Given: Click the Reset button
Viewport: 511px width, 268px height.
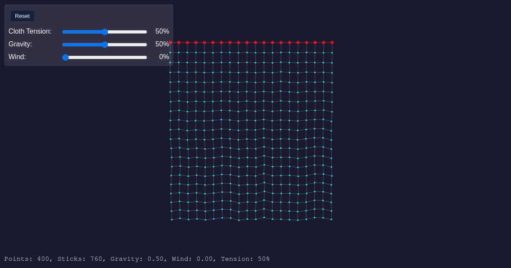Looking at the screenshot, I should point(22,16).
